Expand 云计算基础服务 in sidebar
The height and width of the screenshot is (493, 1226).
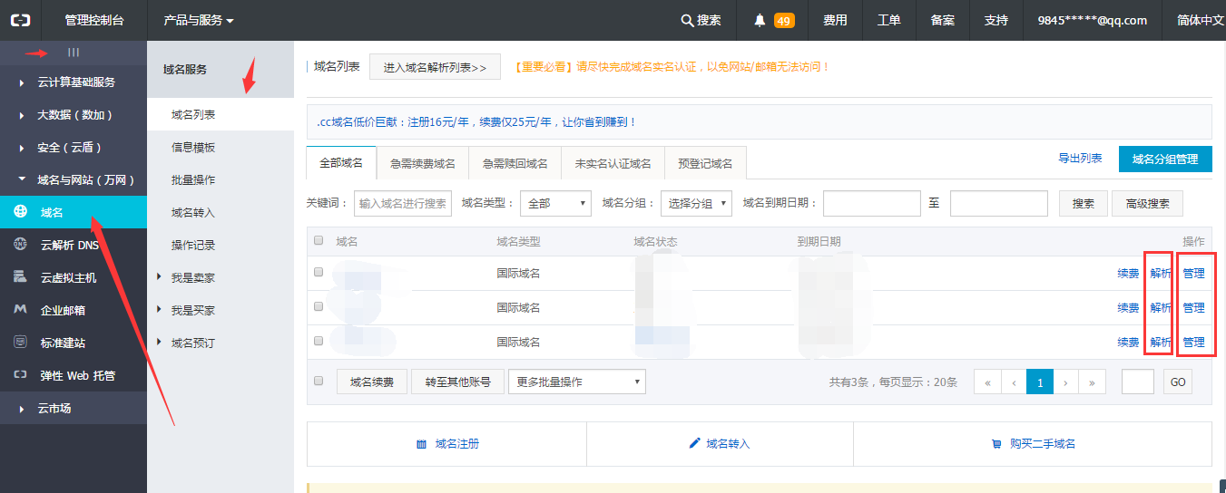(x=74, y=82)
